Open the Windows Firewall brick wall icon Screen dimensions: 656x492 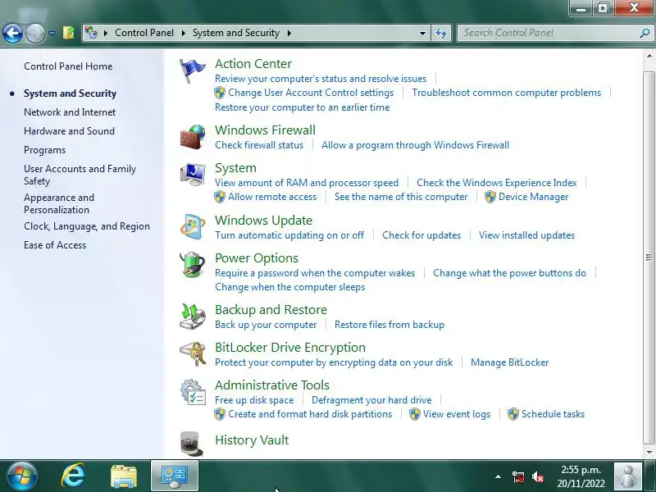193,136
